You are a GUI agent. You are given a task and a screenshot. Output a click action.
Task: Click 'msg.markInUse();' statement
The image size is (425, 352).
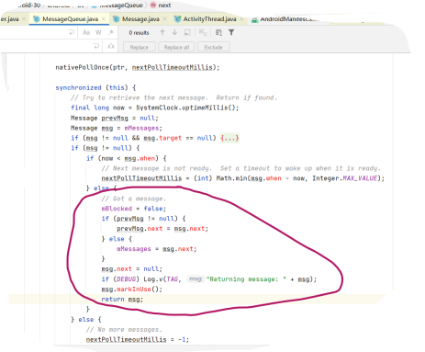pyautogui.click(x=132, y=290)
